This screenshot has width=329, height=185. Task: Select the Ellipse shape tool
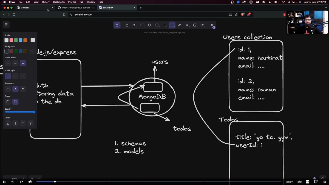coord(157,25)
